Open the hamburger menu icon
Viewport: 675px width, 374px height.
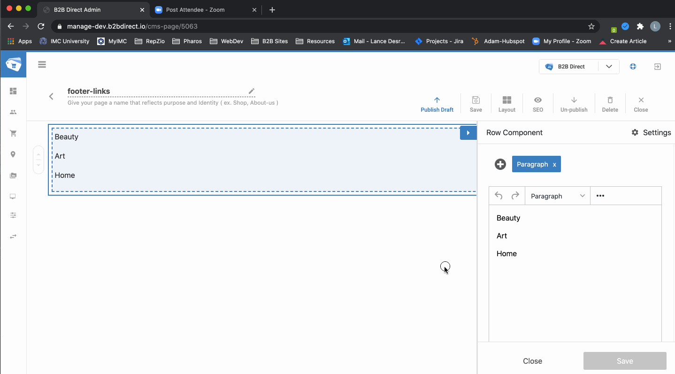42,65
